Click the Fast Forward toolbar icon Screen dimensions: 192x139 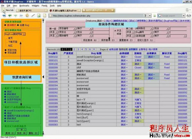pyautogui.click(x=21, y=16)
